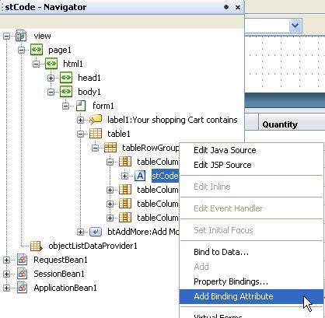Image resolution: width=325 pixels, height=318 pixels.
Task: Choose Property Bindings... menu item
Action: pyautogui.click(x=231, y=281)
